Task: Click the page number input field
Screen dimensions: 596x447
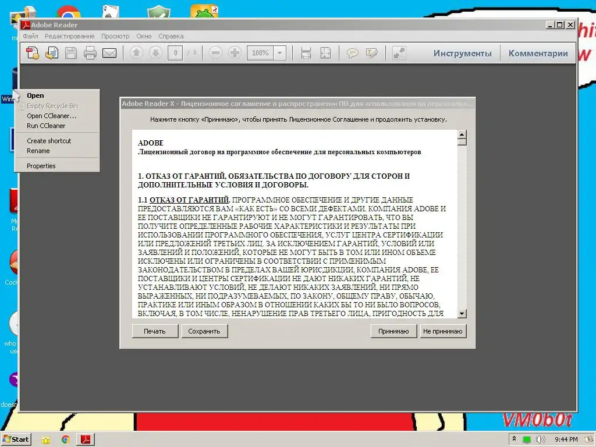Action: pos(175,53)
